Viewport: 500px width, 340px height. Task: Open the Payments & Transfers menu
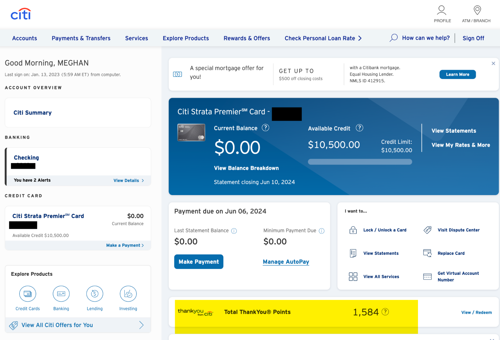(x=81, y=38)
